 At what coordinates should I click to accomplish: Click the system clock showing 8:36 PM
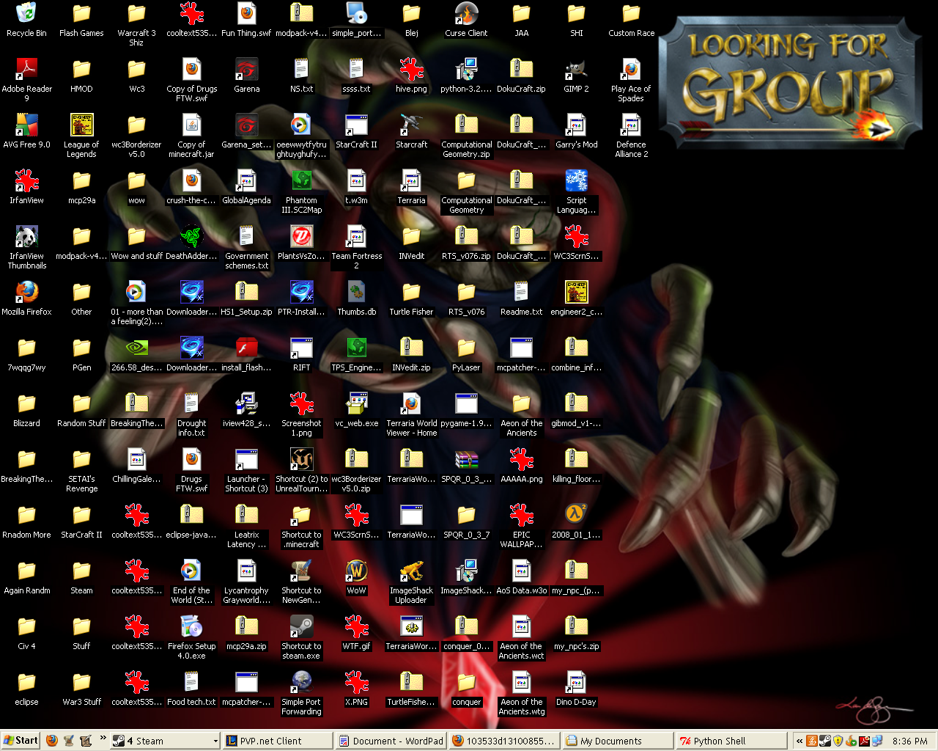[909, 741]
